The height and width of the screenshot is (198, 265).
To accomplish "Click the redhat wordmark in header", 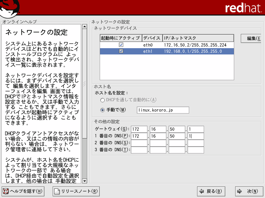I will click(243, 8).
